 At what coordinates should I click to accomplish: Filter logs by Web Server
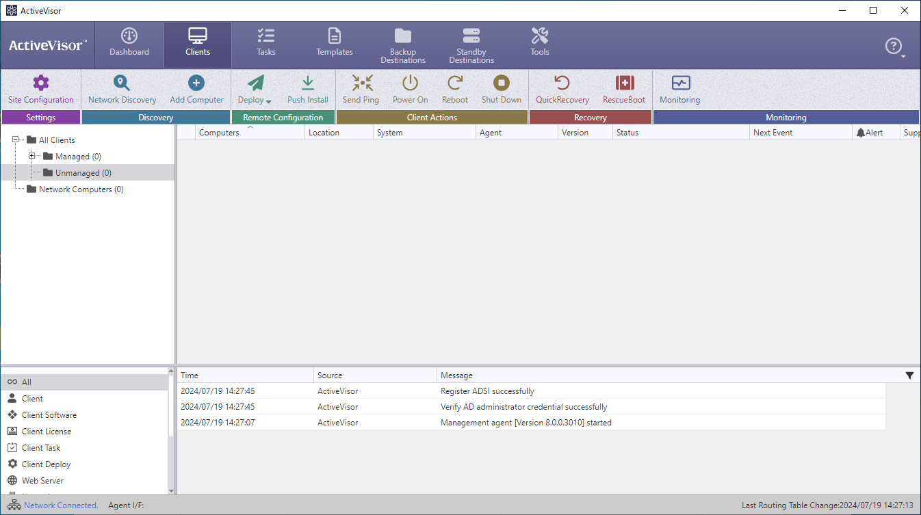click(84, 481)
